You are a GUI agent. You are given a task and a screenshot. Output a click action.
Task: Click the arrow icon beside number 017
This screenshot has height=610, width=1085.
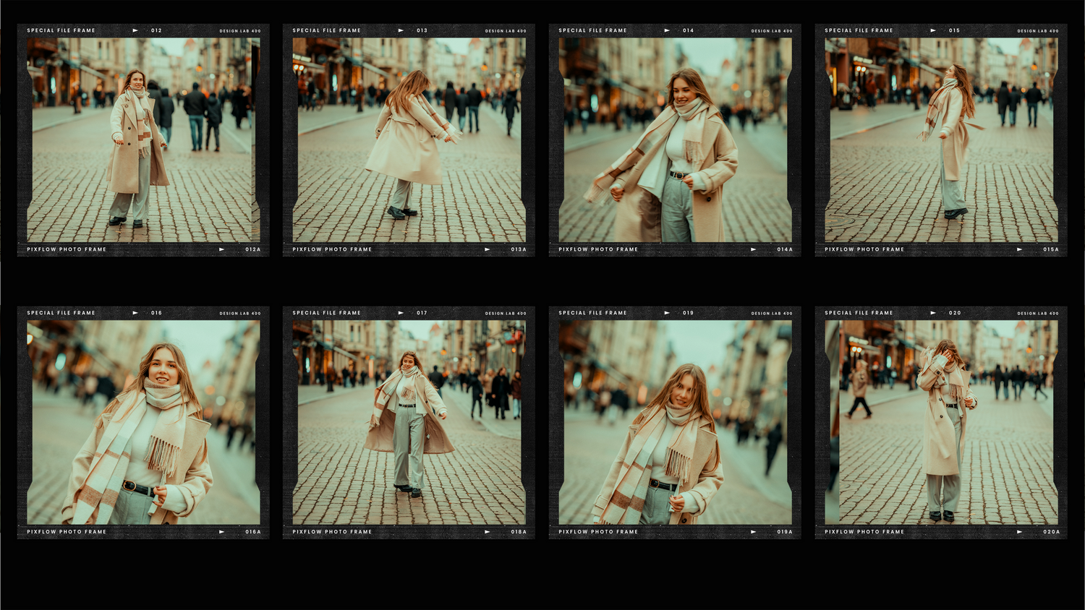(401, 313)
